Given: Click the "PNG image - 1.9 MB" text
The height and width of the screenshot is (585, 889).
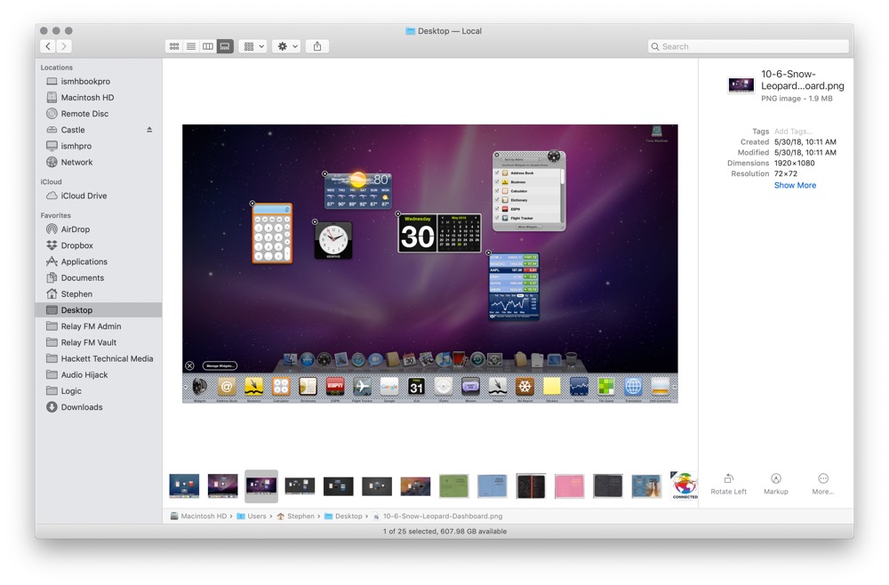Looking at the screenshot, I should (797, 99).
